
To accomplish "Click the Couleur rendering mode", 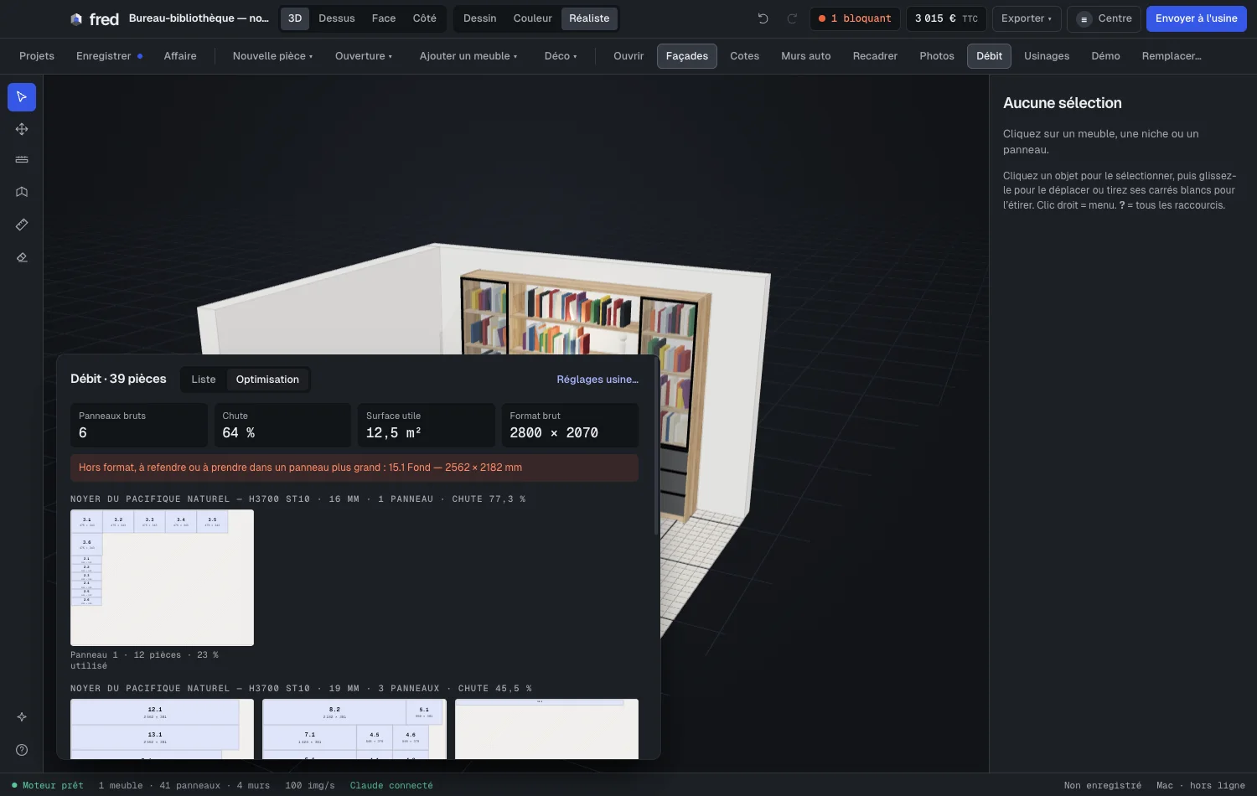I will point(533,18).
